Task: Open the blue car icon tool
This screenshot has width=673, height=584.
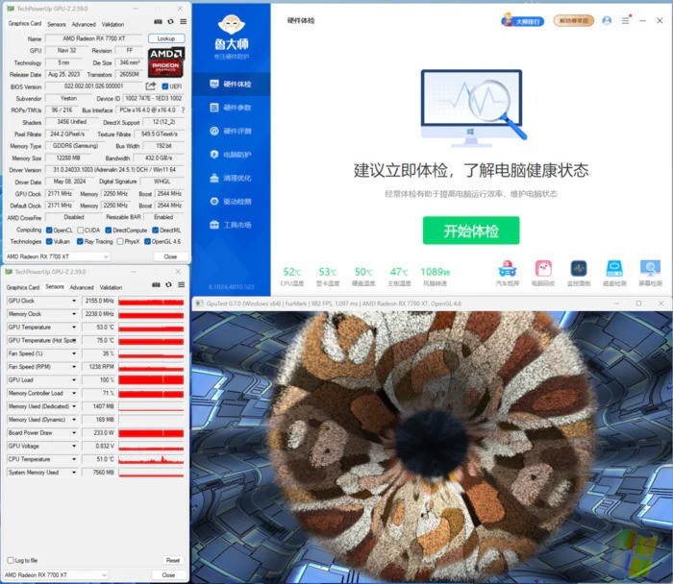Action: pos(508,269)
